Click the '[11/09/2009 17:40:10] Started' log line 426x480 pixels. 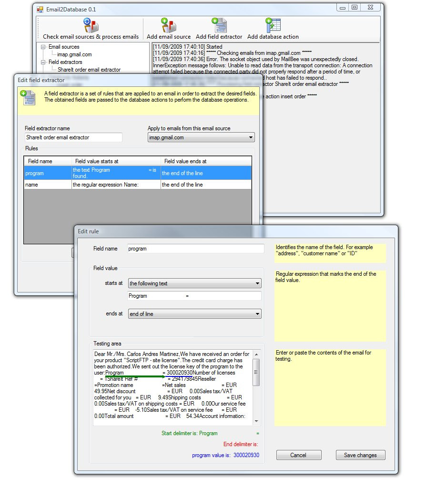[187, 47]
